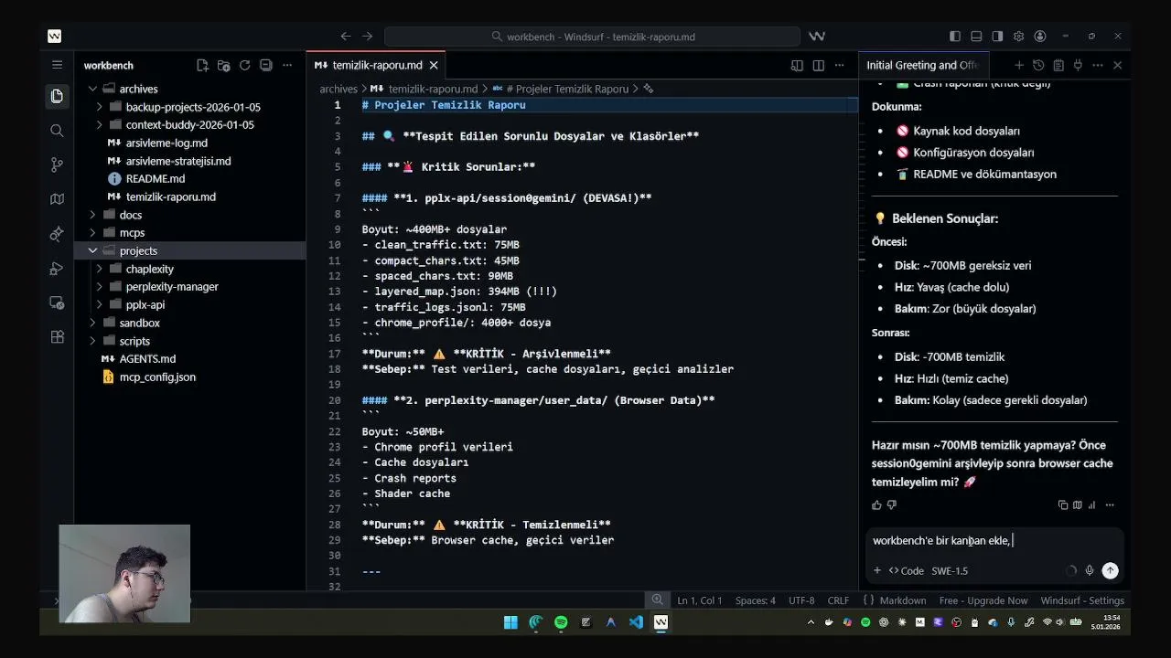Screen dimensions: 1171x658
Task: Close the temizlik-raporu.md tab
Action: (x=434, y=65)
